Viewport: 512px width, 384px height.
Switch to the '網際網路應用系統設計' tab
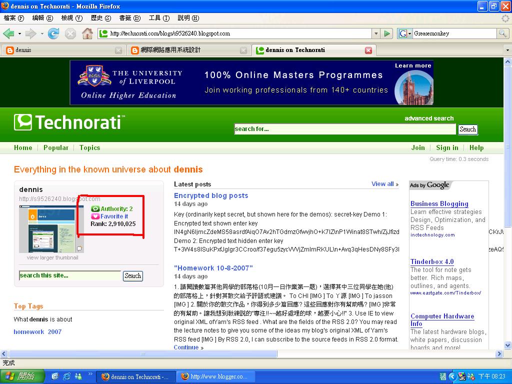point(187,50)
